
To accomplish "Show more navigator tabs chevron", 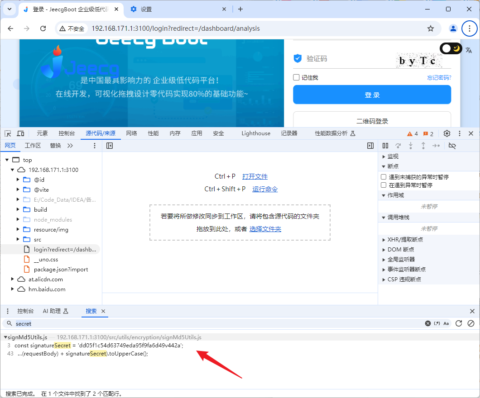I will pyautogui.click(x=70, y=146).
